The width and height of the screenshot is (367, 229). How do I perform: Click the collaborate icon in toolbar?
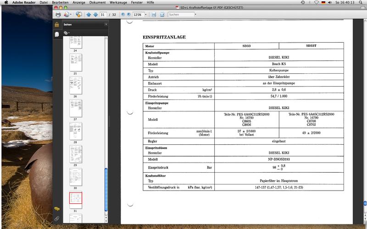[78, 15]
